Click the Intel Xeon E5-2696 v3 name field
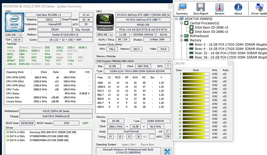The height and width of the screenshot is (155, 267). coord(48,15)
